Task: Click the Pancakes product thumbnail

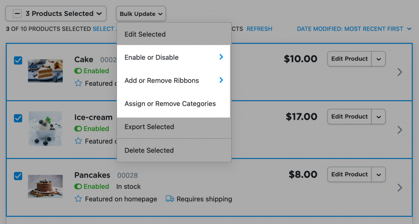Action: tap(45, 186)
